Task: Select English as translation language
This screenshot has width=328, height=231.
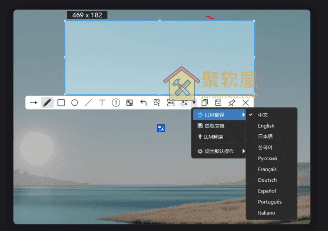Action: (266, 126)
